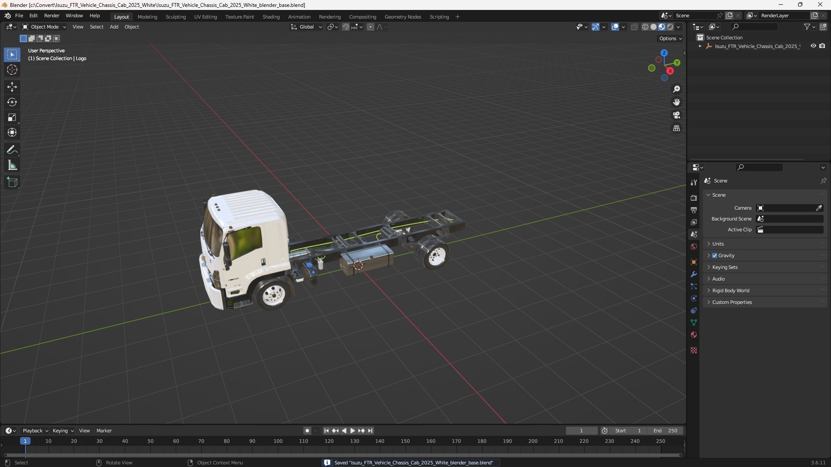
Task: Expand the Custom Properties panel
Action: click(765, 302)
